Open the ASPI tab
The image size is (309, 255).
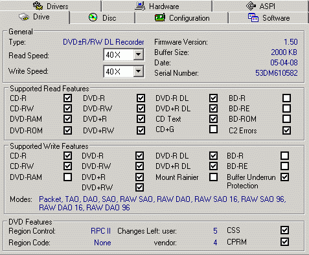pyautogui.click(x=260, y=6)
